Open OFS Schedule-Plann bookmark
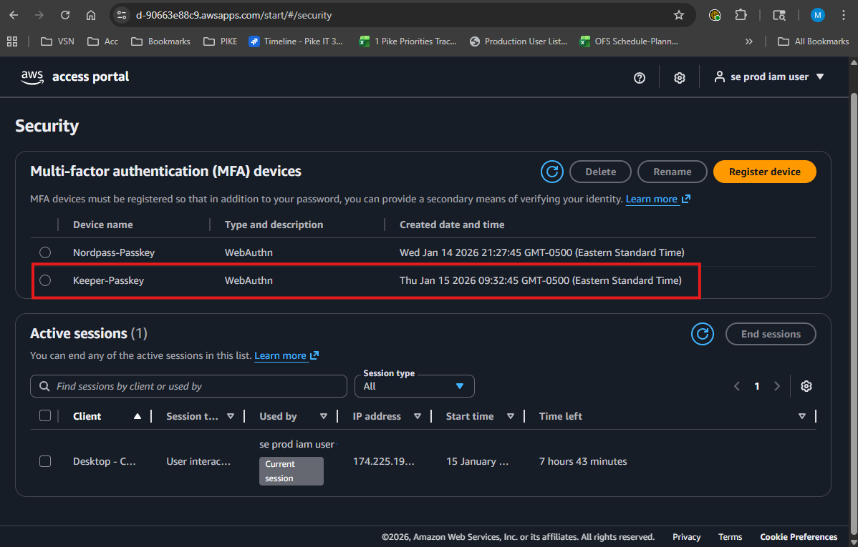 pos(629,41)
